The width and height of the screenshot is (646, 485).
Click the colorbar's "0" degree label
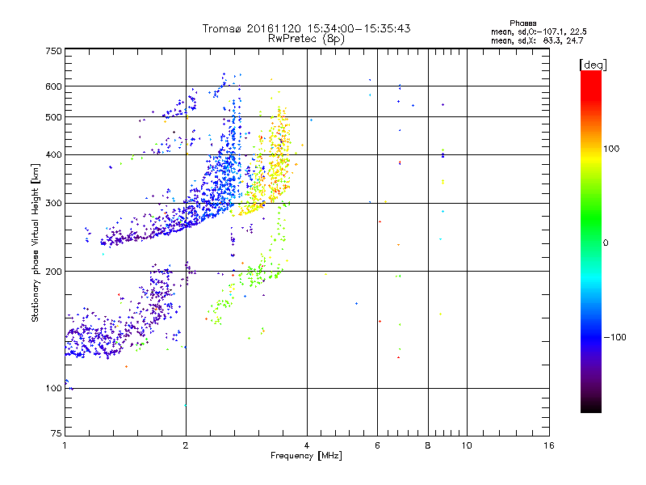[606, 243]
